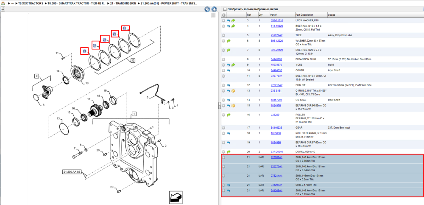Enable the 'Отобразить только выбранные метки' checkbox
This screenshot has width=424, height=205.
(224, 9)
